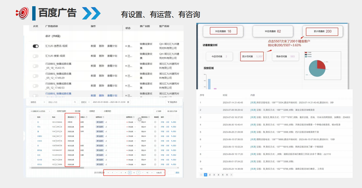362x188 pixels.
Task: Click the search magnifier icon in the lead list
Action: pyautogui.click(x=75, y=102)
